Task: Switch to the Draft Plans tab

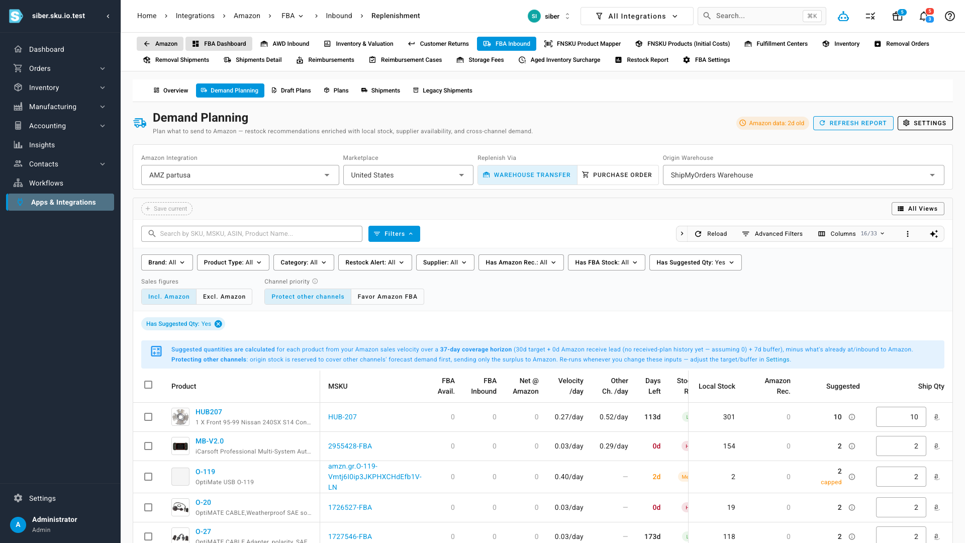Action: (291, 90)
